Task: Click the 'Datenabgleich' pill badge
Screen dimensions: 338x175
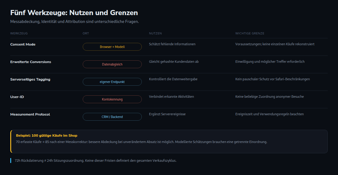Action: [x=112, y=64]
